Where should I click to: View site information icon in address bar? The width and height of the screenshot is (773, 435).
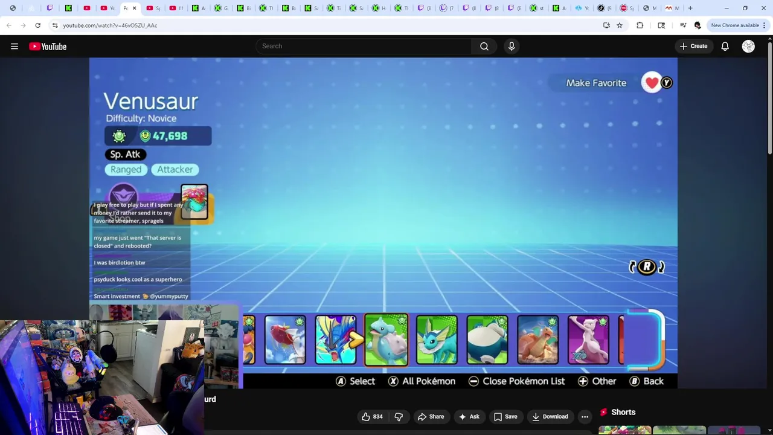click(55, 25)
